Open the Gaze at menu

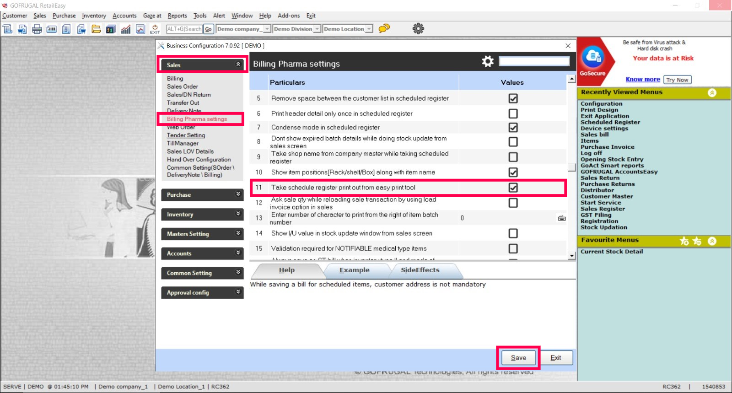pyautogui.click(x=152, y=16)
